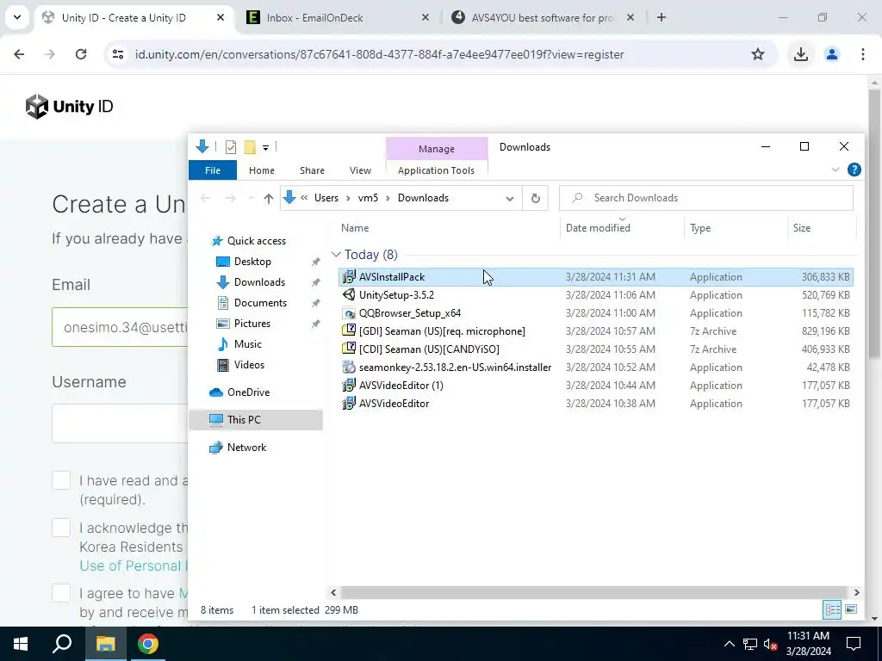Viewport: 882px width, 661px height.
Task: Go back in Chrome browser
Action: 19,54
